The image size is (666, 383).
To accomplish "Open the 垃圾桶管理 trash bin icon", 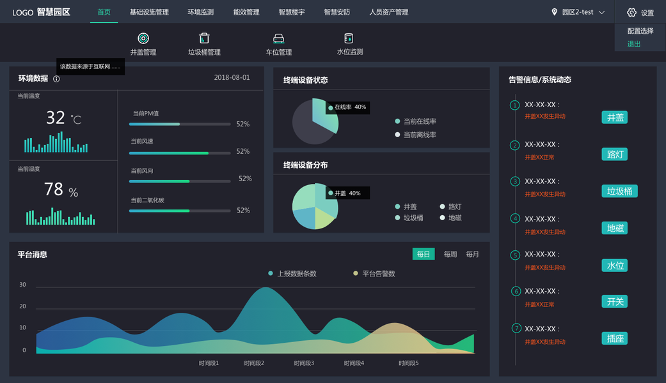I will [204, 38].
